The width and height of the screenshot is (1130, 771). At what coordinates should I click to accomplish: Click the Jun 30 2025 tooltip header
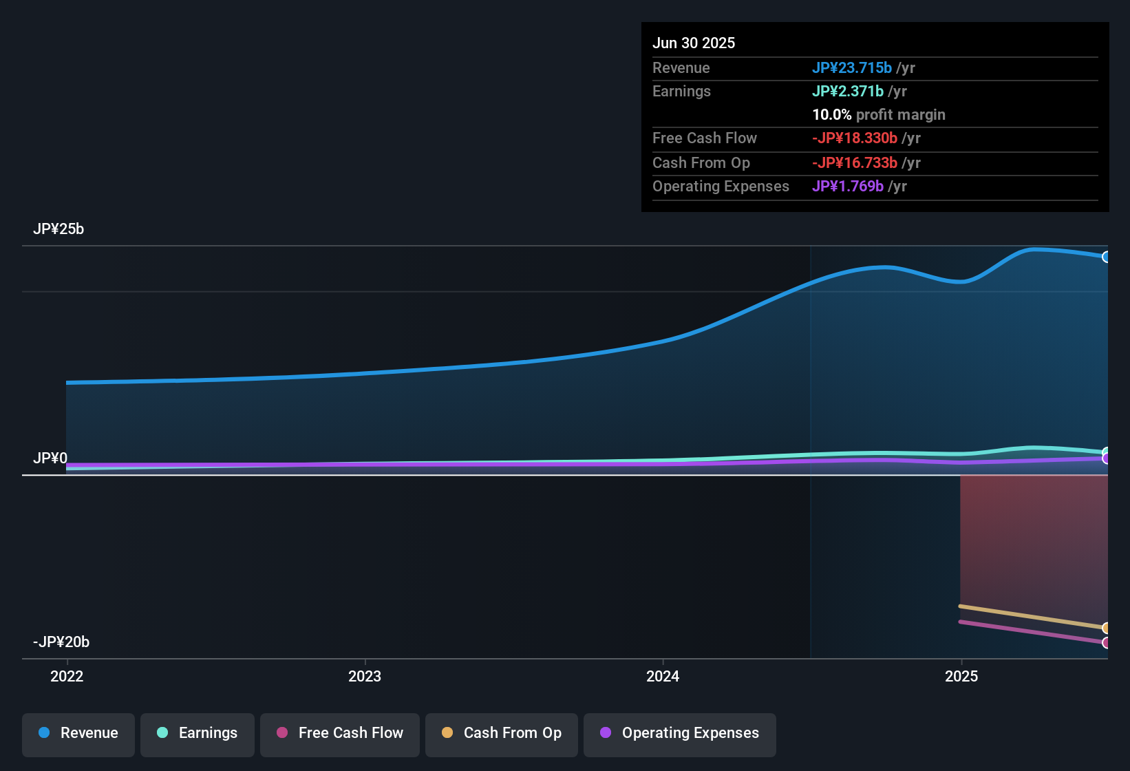click(694, 43)
